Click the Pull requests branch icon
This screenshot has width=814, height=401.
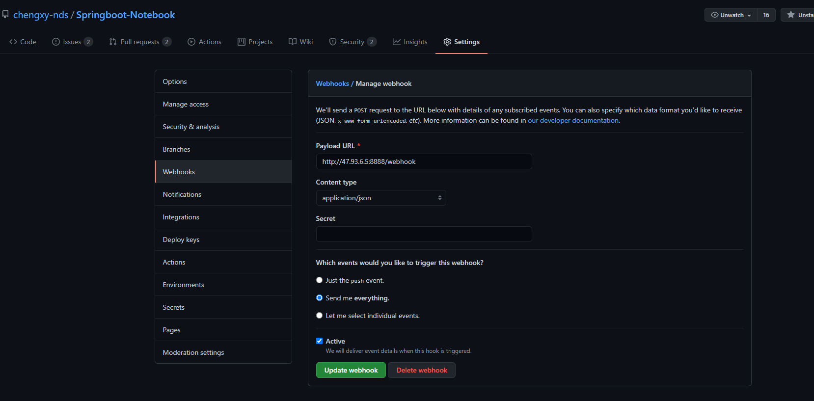tap(113, 42)
